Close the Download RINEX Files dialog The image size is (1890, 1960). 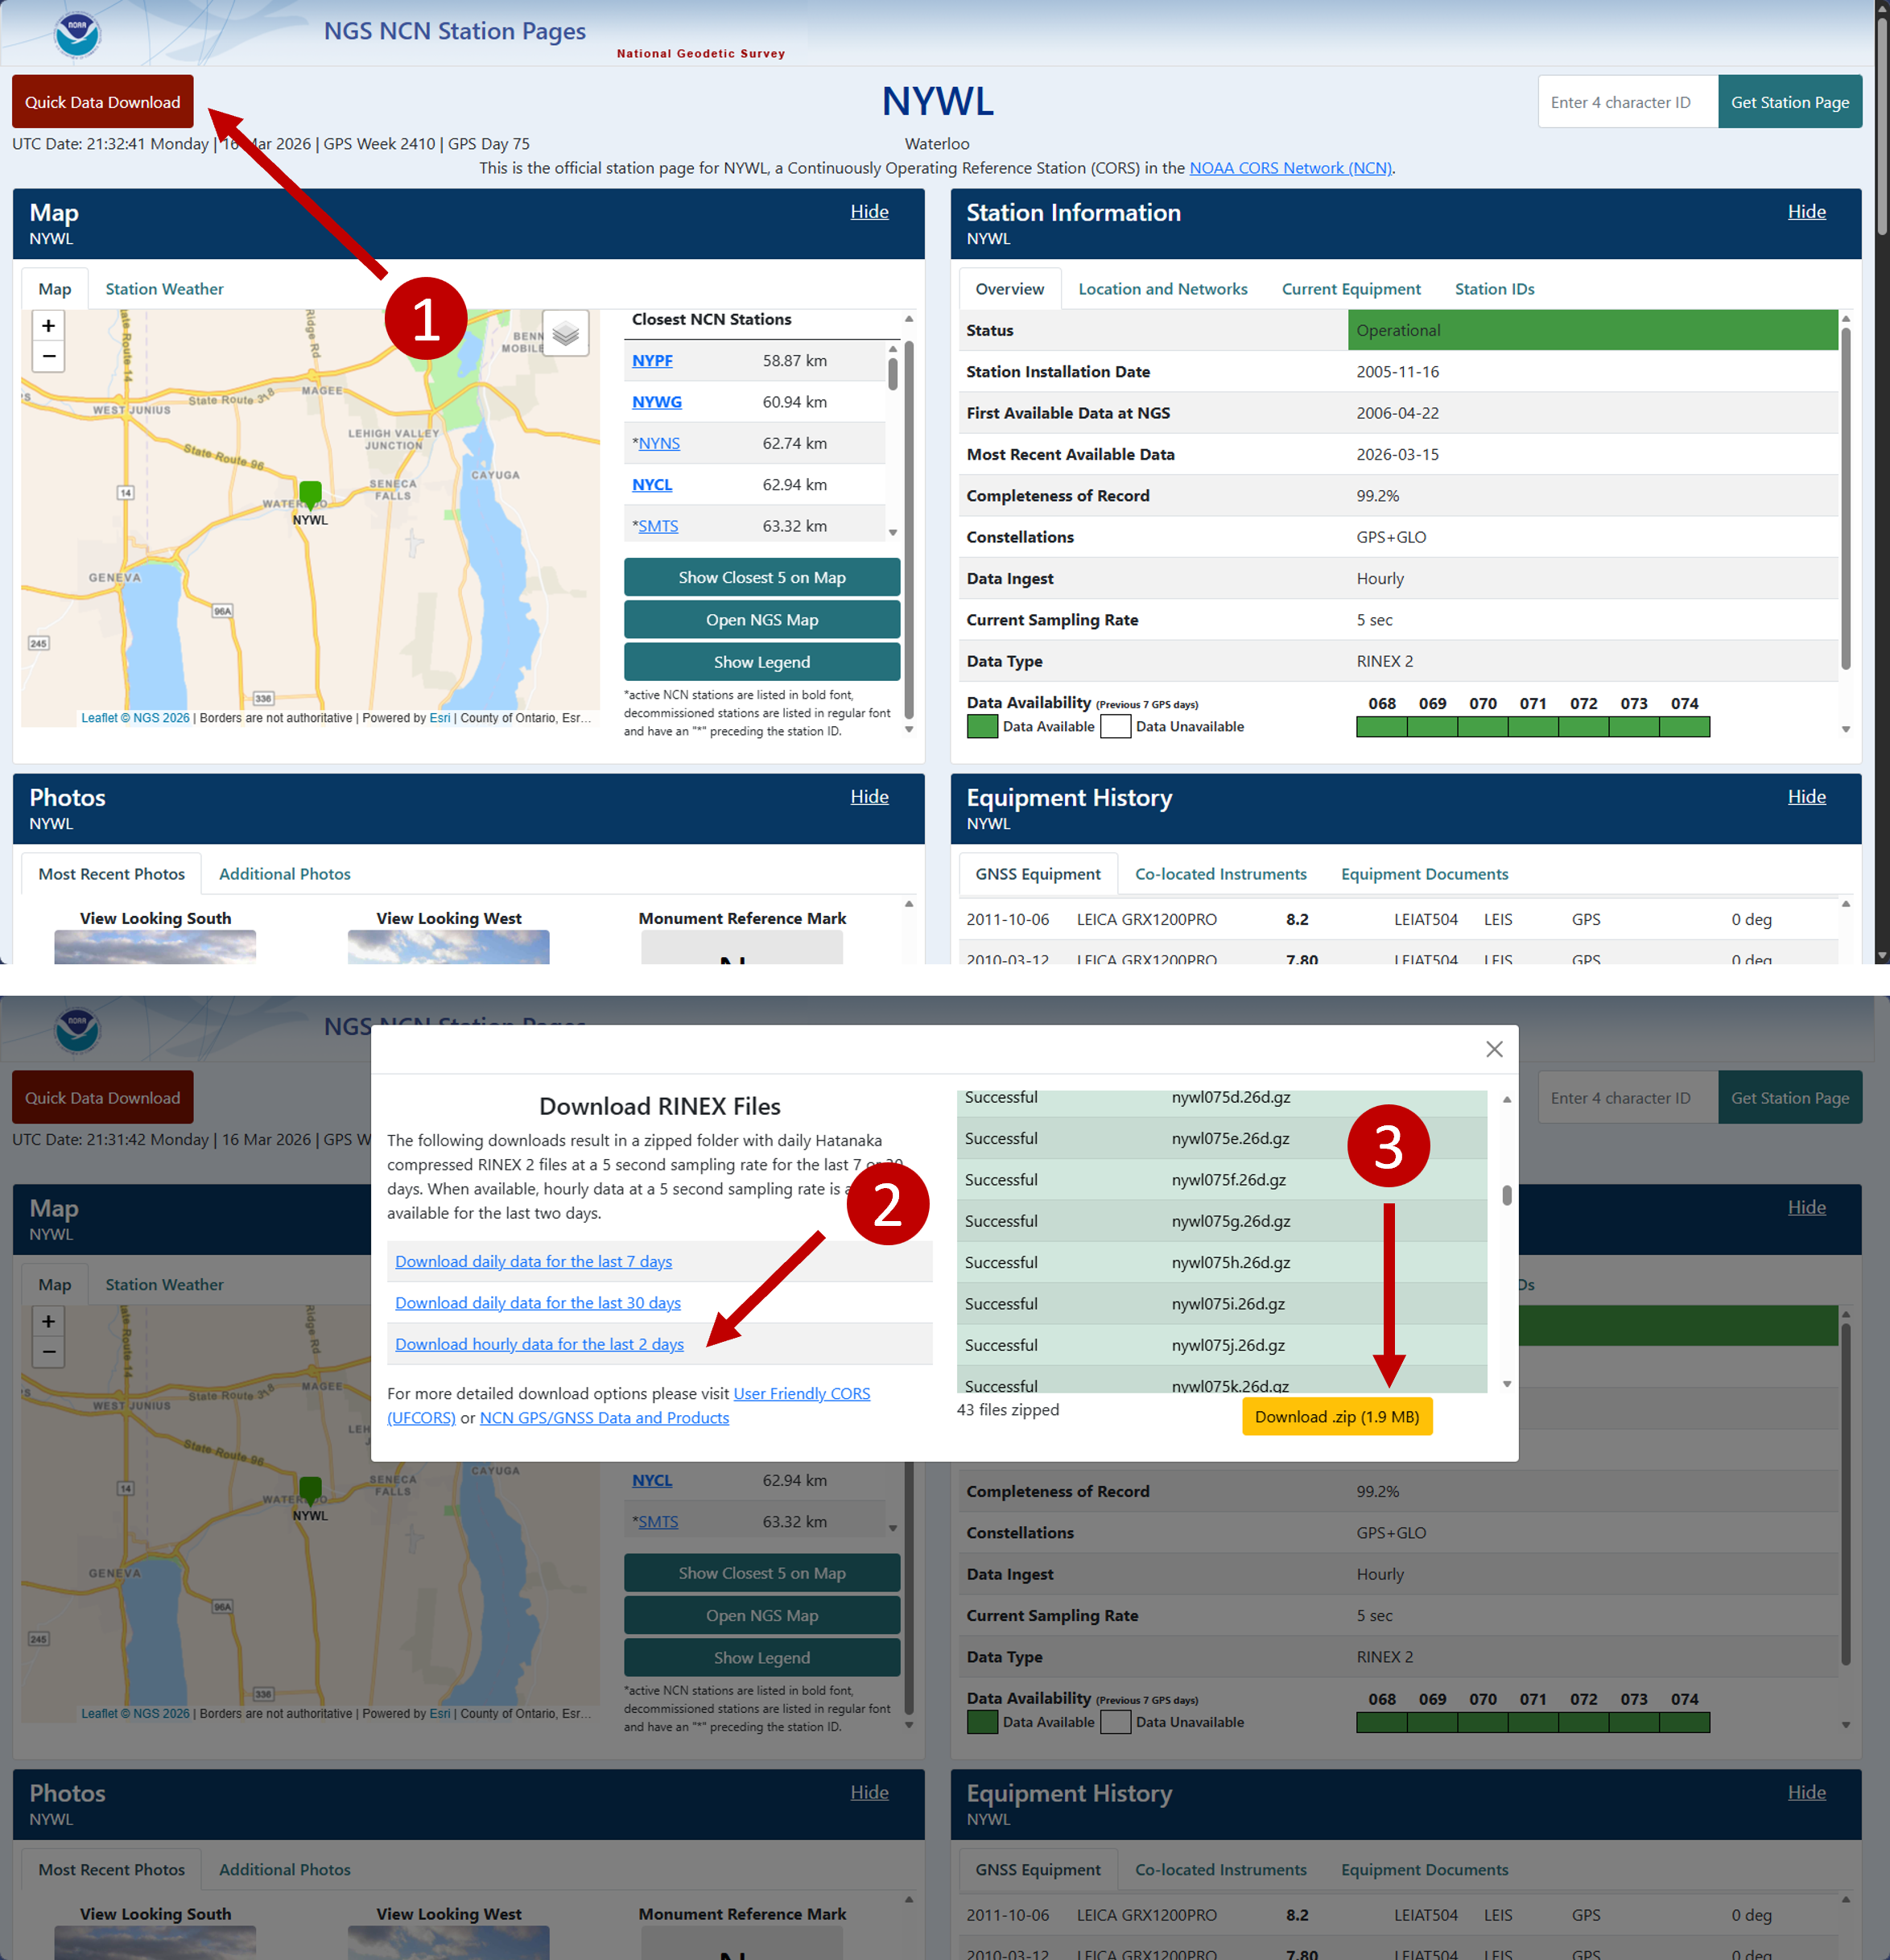[1494, 1049]
